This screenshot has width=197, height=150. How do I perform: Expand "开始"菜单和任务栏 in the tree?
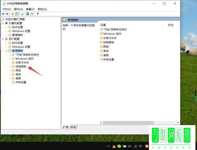click(x=10, y=55)
